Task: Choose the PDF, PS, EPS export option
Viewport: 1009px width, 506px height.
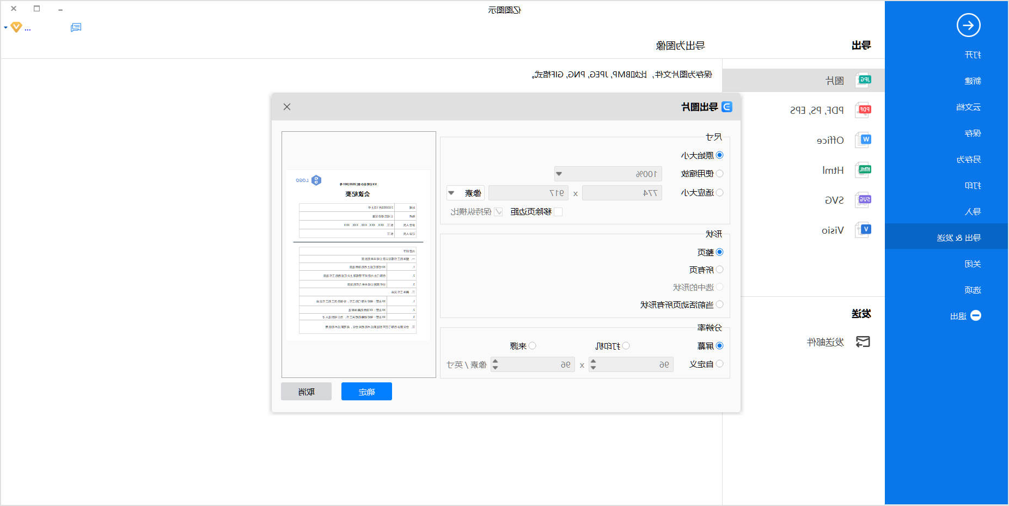Action: point(817,110)
